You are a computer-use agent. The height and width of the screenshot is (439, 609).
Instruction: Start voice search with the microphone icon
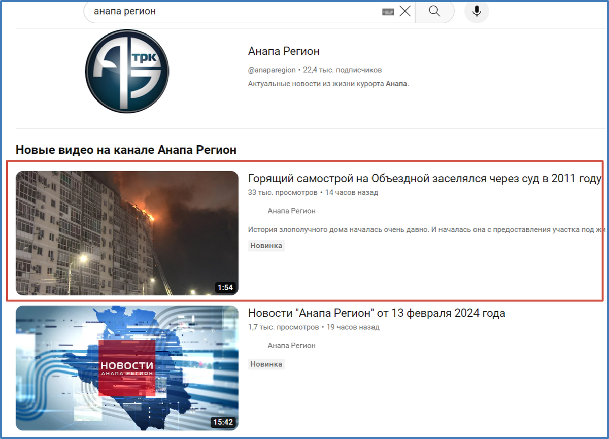click(477, 11)
